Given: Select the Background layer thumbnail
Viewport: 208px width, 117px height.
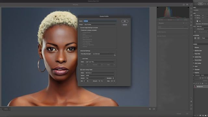Looking at the screenshot, I should pyautogui.click(x=195, y=87).
